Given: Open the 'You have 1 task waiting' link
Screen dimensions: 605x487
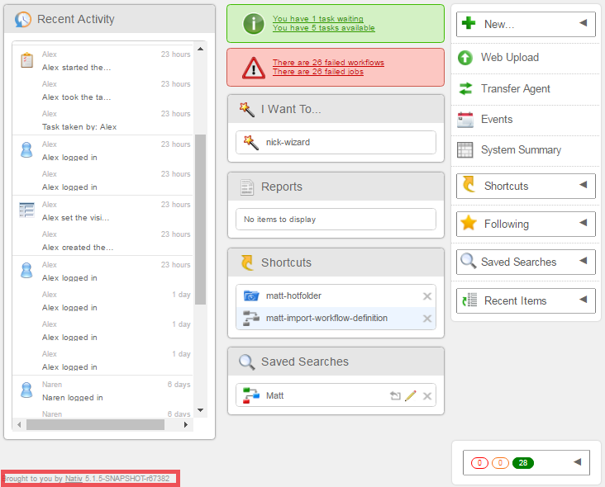Looking at the screenshot, I should point(317,19).
